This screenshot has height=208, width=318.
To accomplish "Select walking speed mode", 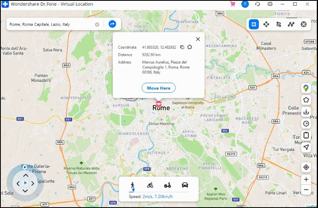I will click(x=132, y=185).
